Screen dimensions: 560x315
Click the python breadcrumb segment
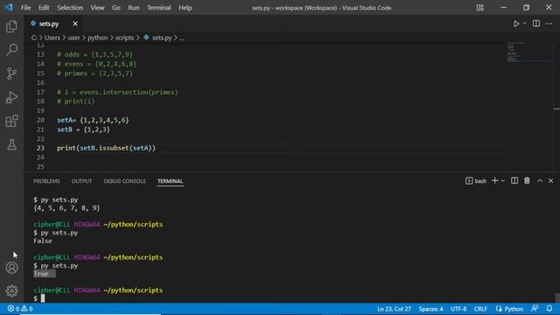(x=97, y=38)
